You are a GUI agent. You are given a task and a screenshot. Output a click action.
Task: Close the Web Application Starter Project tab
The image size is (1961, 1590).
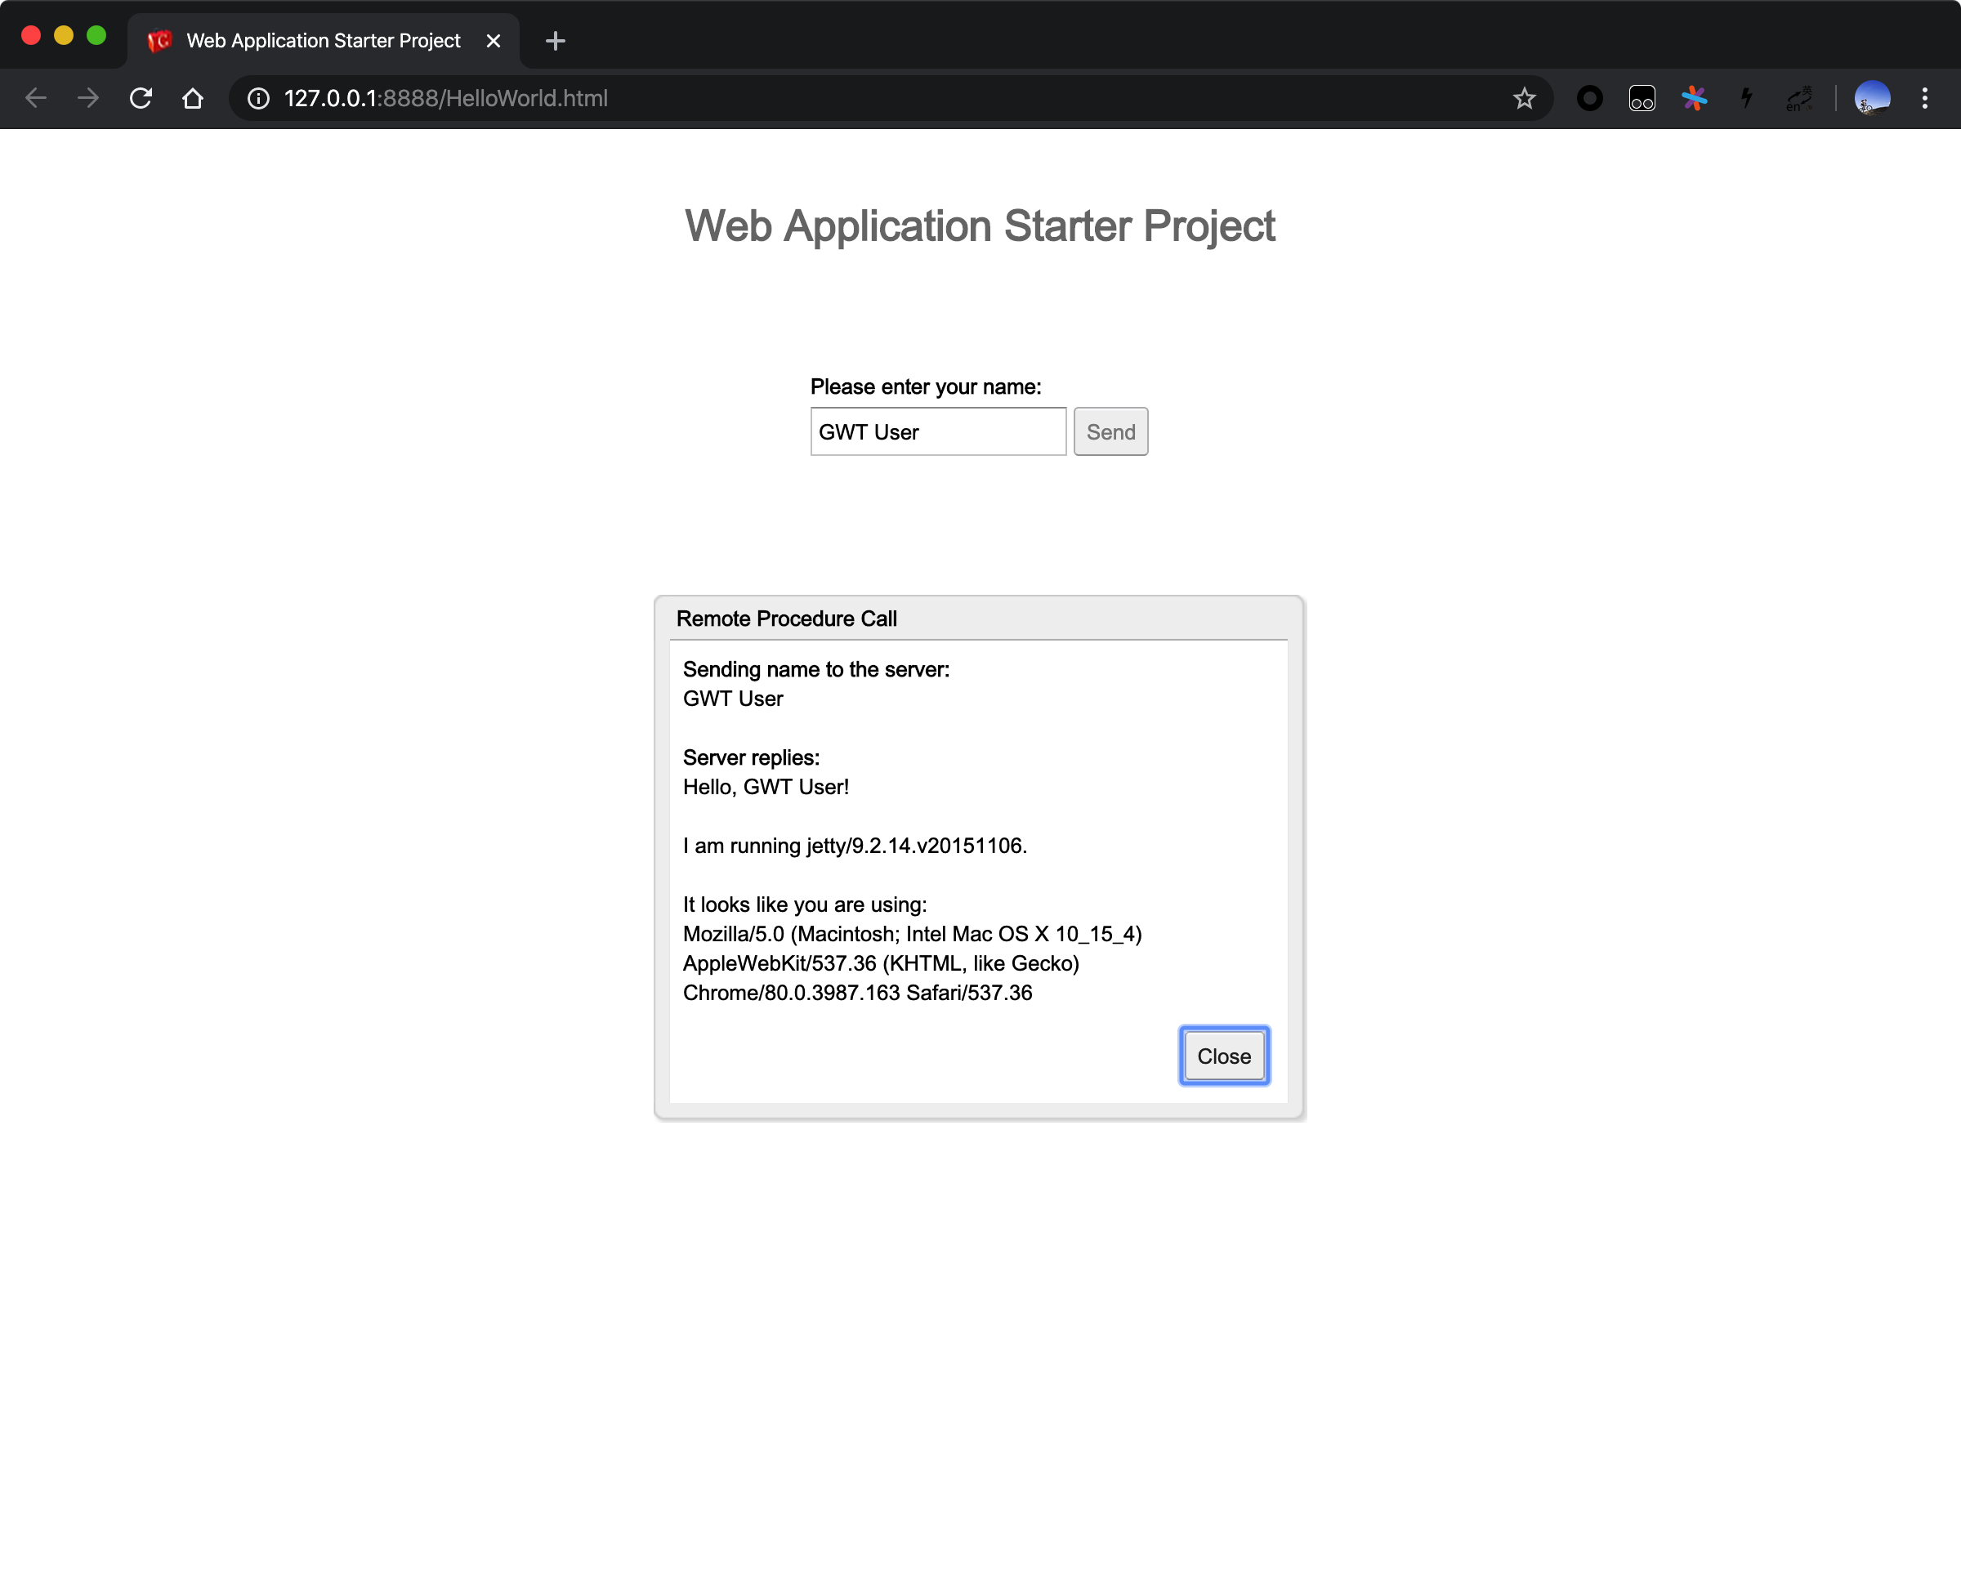493,40
